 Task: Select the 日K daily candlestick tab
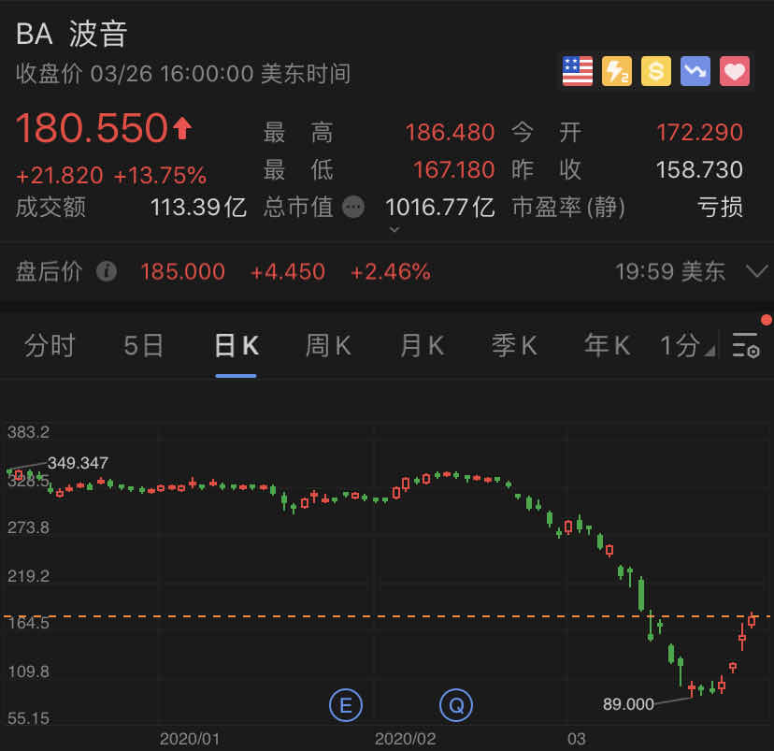tap(236, 346)
